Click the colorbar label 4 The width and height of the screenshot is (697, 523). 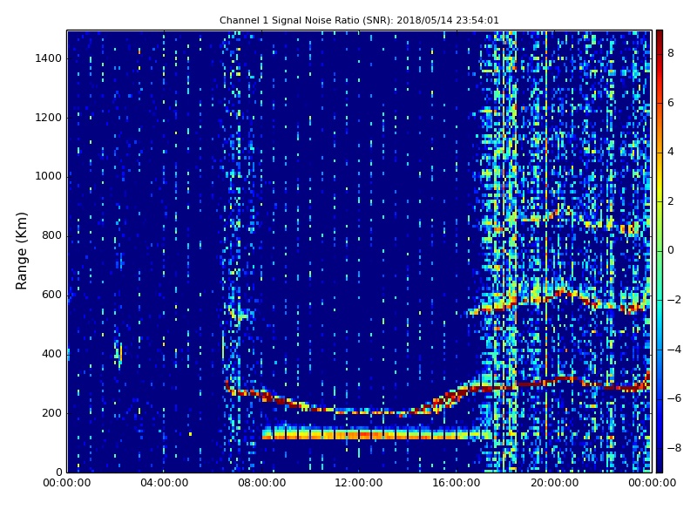(x=671, y=152)
